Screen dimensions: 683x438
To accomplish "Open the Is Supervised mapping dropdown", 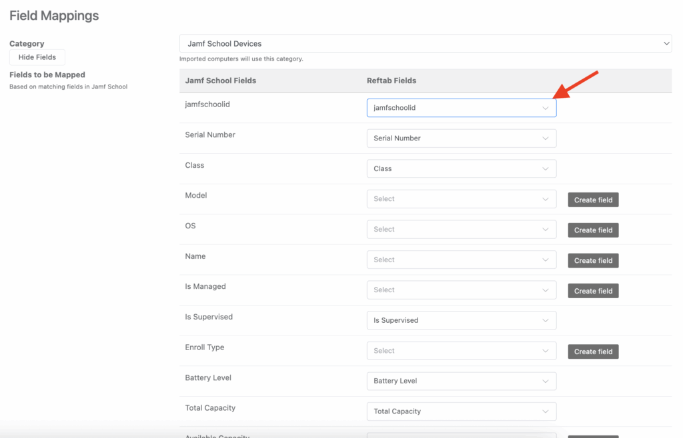I will [461, 321].
